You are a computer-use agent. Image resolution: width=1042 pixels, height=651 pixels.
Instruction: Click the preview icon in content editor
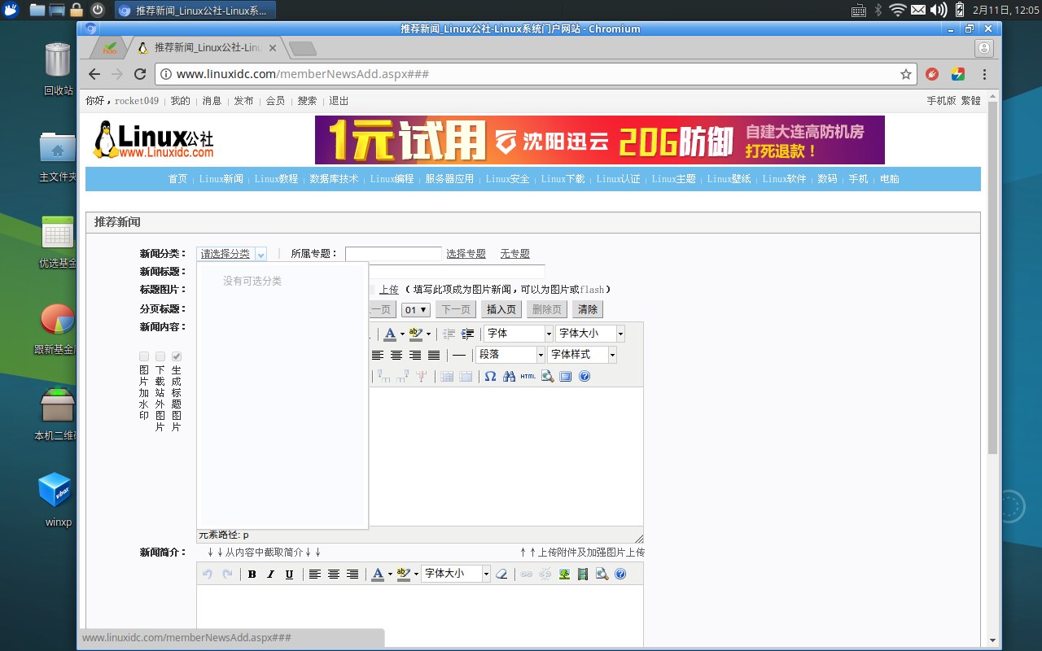coord(547,376)
